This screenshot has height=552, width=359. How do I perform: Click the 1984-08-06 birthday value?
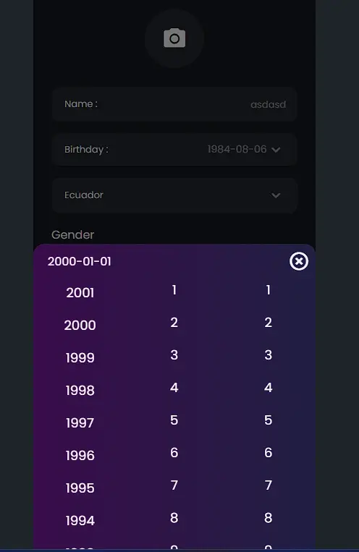click(x=237, y=149)
